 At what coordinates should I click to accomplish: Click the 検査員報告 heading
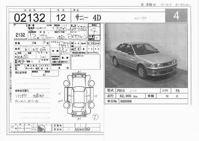click(22, 91)
